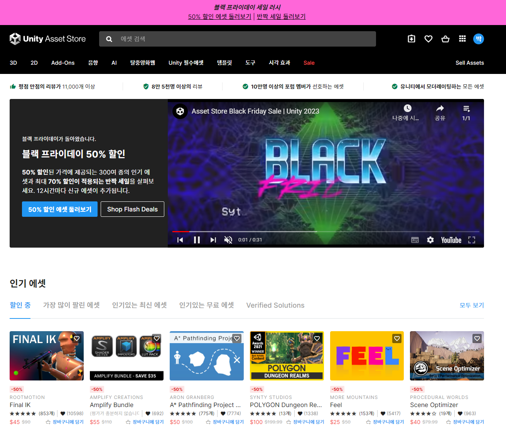Open video on YouTube logo
Image resolution: width=506 pixels, height=434 pixels.
click(x=451, y=240)
